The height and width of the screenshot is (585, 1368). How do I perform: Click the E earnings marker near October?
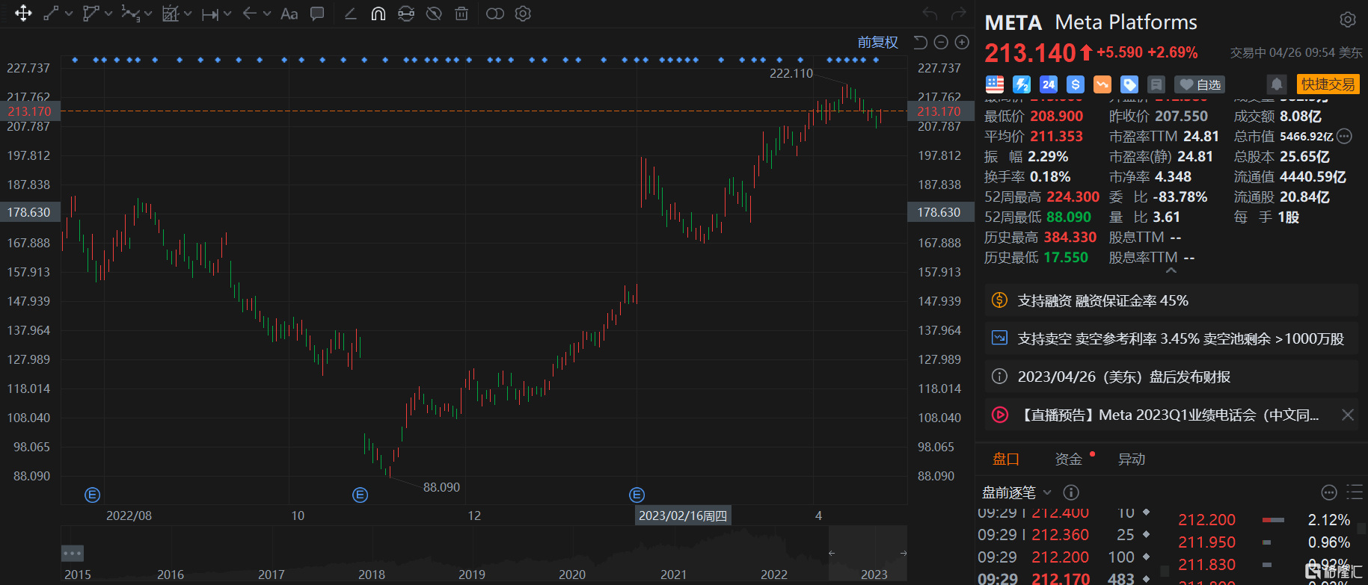(x=360, y=495)
